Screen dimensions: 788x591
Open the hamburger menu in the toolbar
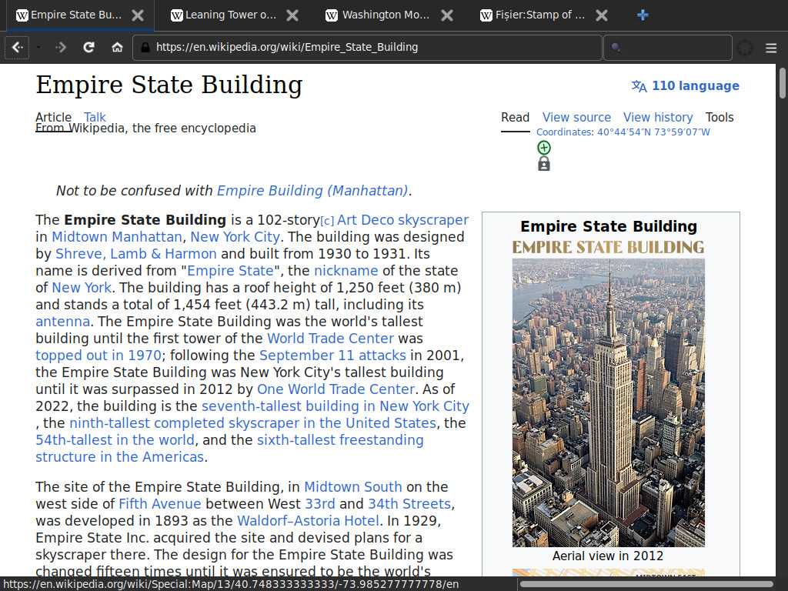[x=771, y=48]
